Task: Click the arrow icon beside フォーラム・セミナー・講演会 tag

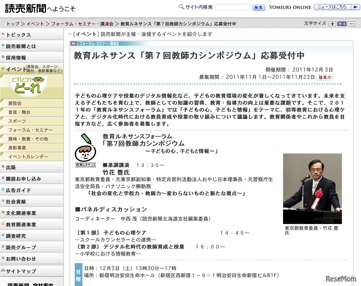Action: tap(74, 44)
